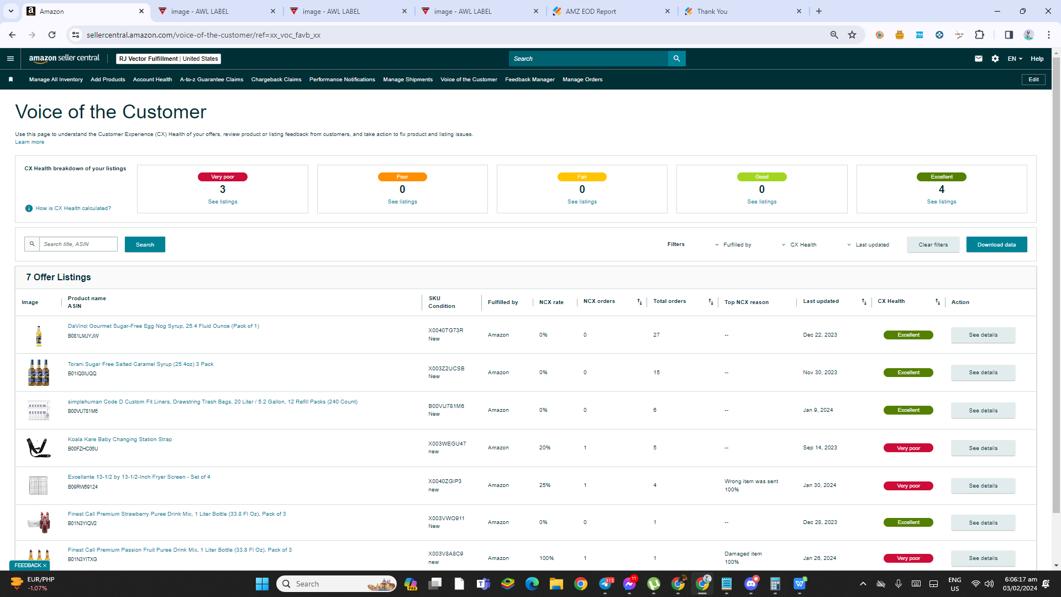Open a new browser tab
The height and width of the screenshot is (597, 1061).
[819, 11]
